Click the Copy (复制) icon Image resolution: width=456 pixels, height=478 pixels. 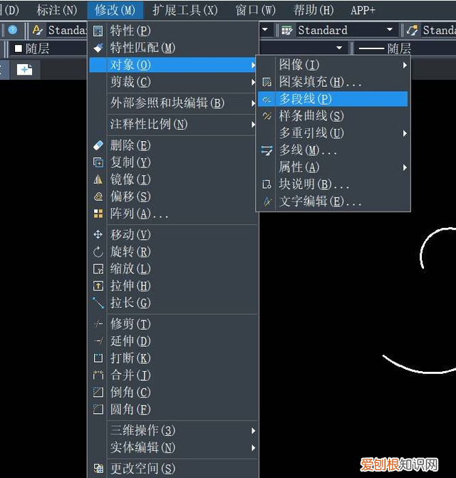(98, 162)
